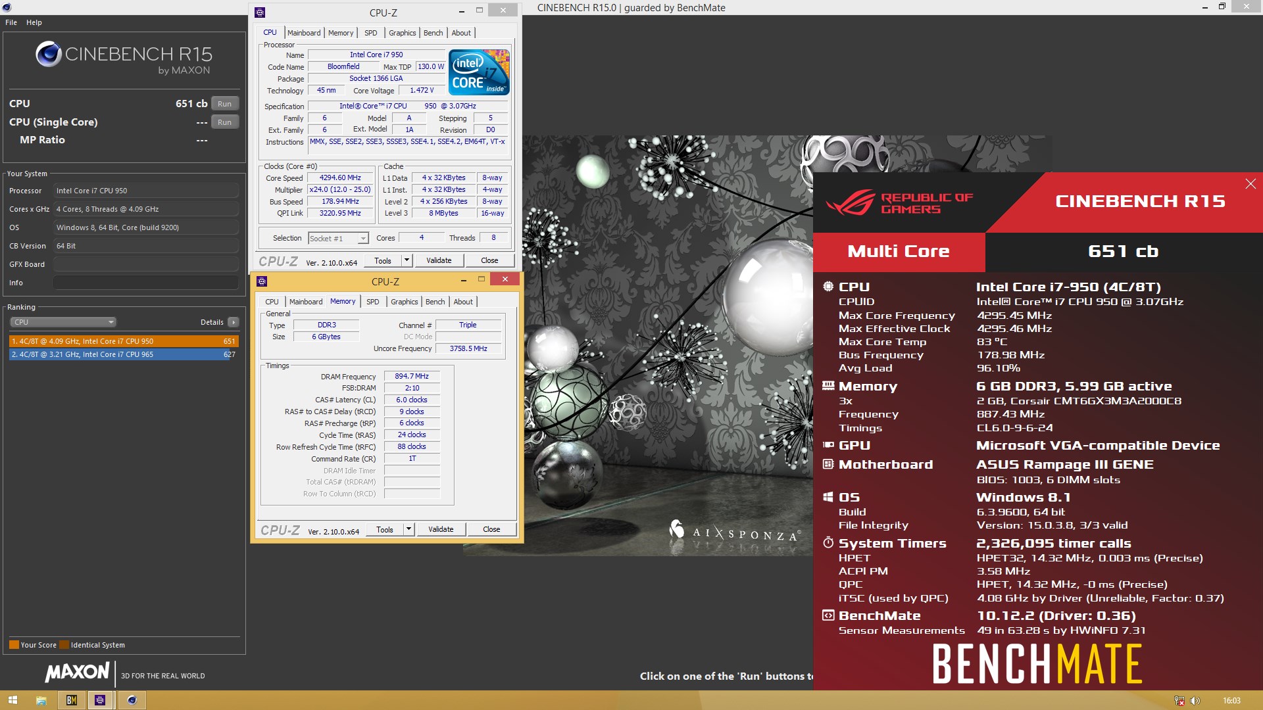The image size is (1263, 710).
Task: Click Tools button in upper CPU-Z window
Action: [383, 260]
